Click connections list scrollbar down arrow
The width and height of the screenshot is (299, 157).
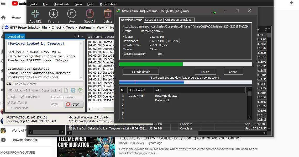(x=249, y=117)
